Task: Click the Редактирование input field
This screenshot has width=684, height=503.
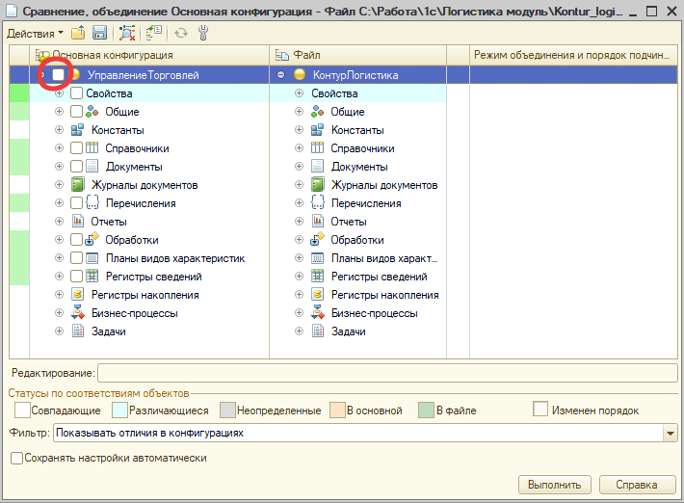Action: pyautogui.click(x=387, y=373)
